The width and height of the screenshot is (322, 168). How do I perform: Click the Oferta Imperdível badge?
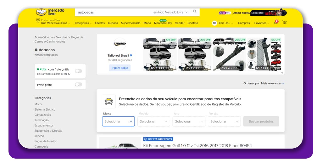(158, 139)
